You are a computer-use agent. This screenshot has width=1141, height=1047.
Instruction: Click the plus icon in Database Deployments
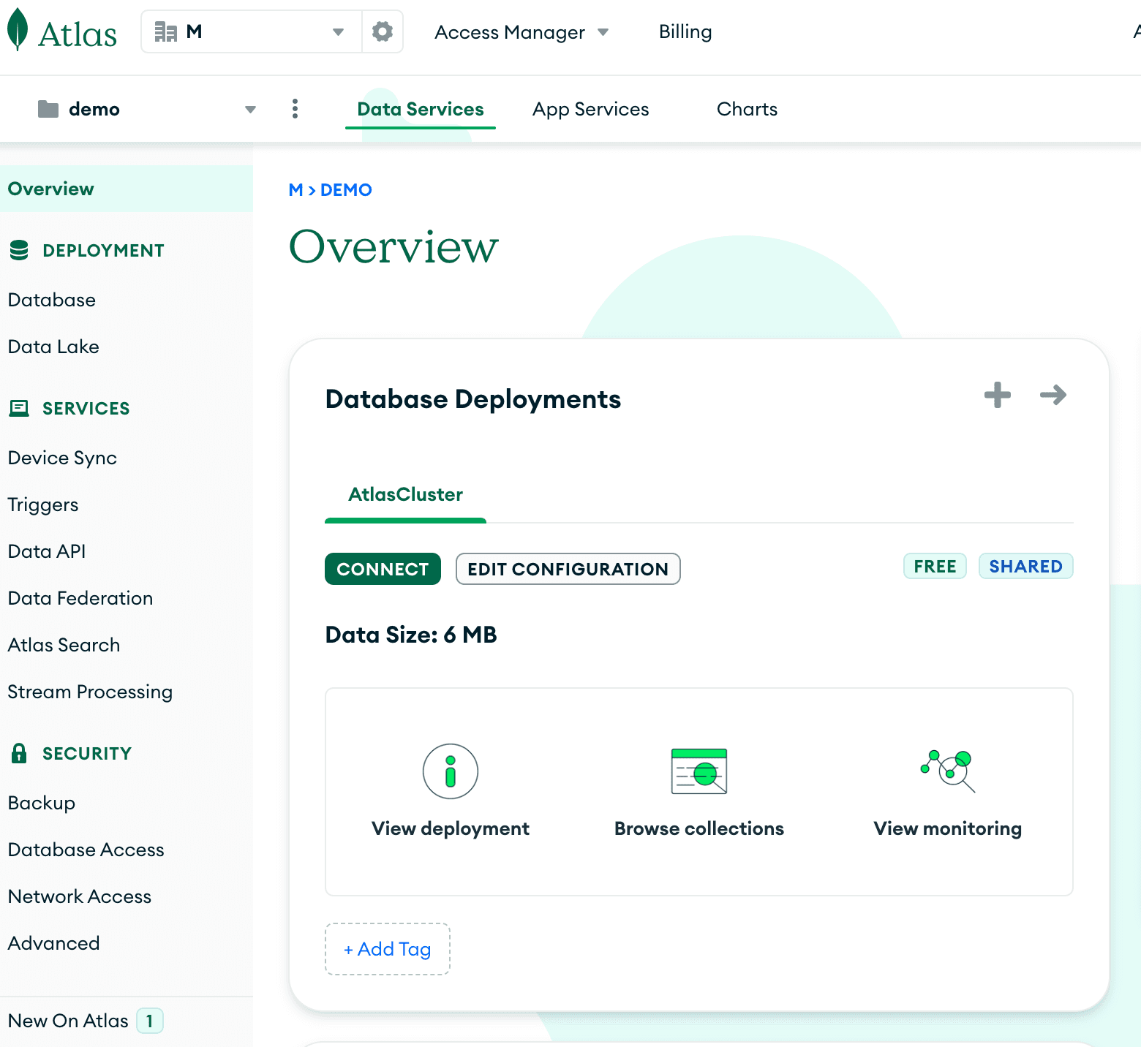click(x=997, y=395)
